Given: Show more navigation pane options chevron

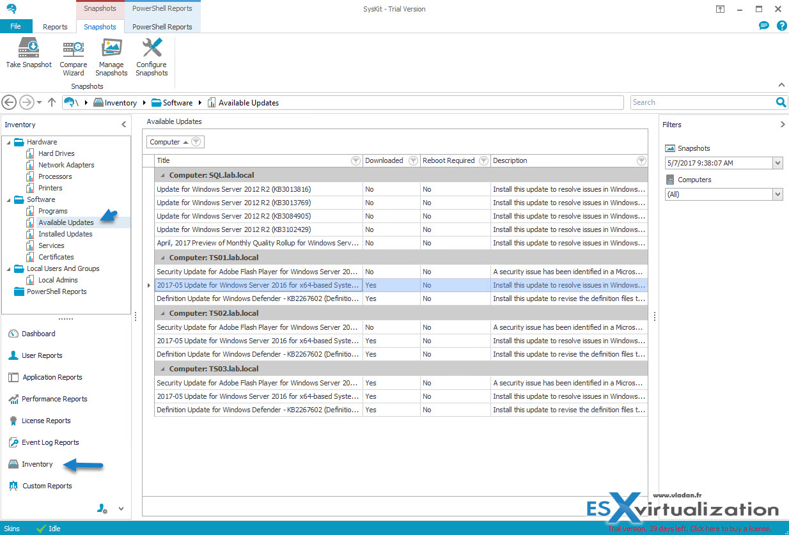Looking at the screenshot, I should pos(121,509).
